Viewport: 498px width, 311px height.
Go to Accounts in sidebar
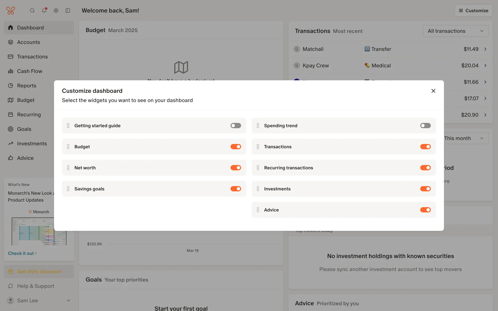point(29,42)
